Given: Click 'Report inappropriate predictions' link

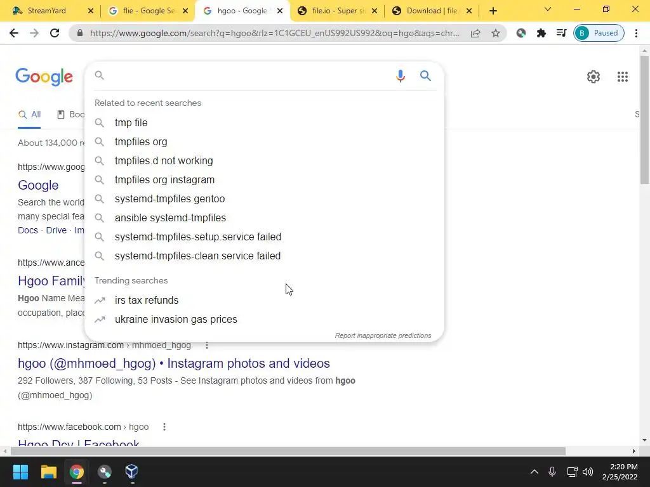Looking at the screenshot, I should point(383,335).
